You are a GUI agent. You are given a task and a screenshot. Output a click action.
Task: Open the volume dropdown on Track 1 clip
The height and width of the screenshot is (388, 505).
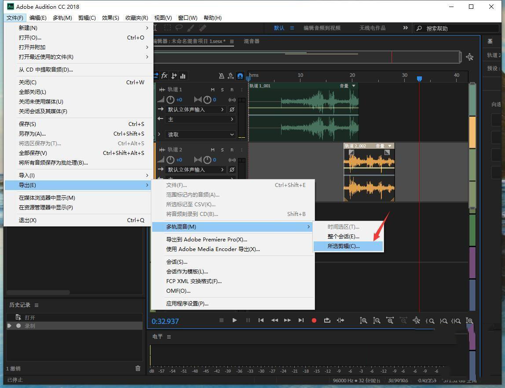pyautogui.click(x=354, y=86)
